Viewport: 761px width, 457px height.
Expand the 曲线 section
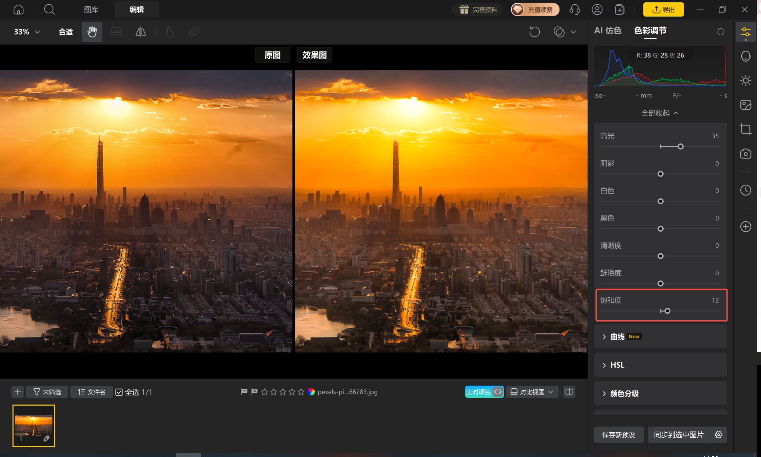[660, 337]
